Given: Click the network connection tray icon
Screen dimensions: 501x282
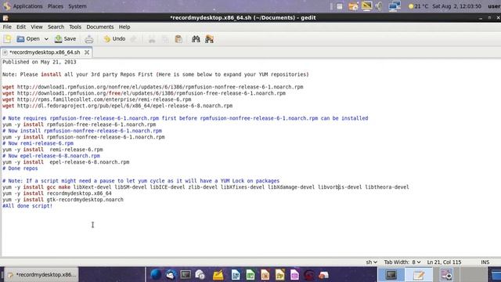Looking at the screenshot, I should click(x=395, y=6).
